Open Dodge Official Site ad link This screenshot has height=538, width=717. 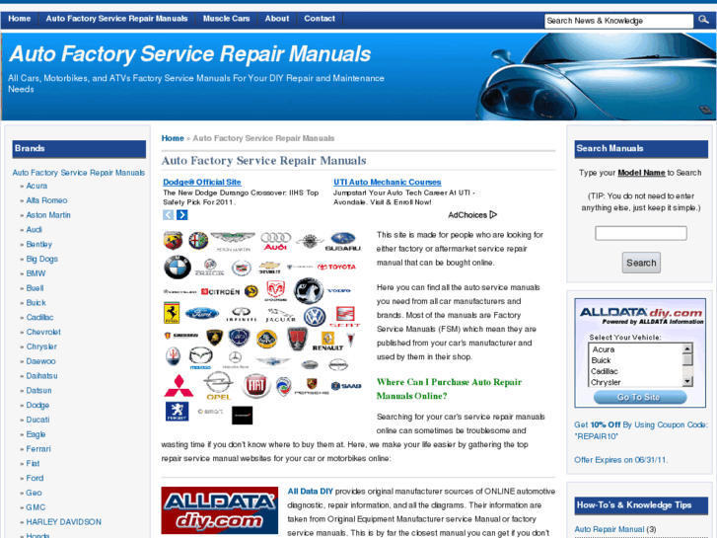[x=202, y=182]
